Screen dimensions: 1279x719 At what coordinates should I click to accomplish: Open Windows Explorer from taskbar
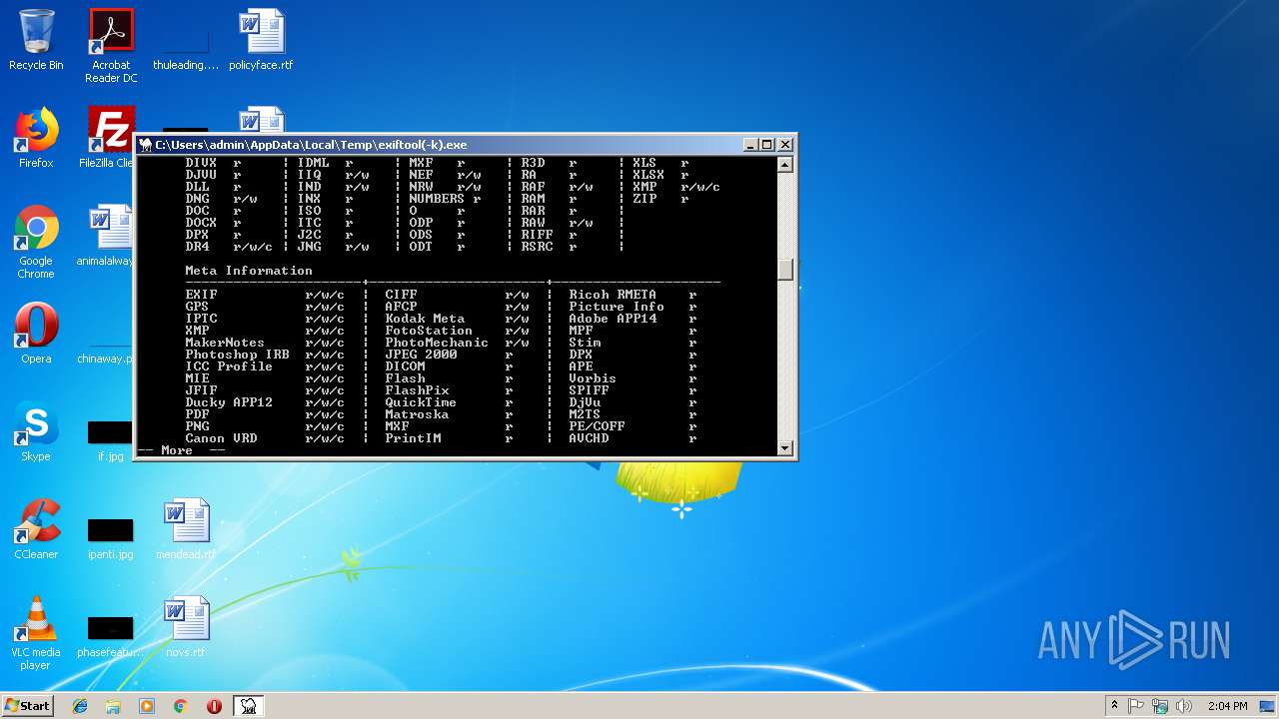point(113,706)
